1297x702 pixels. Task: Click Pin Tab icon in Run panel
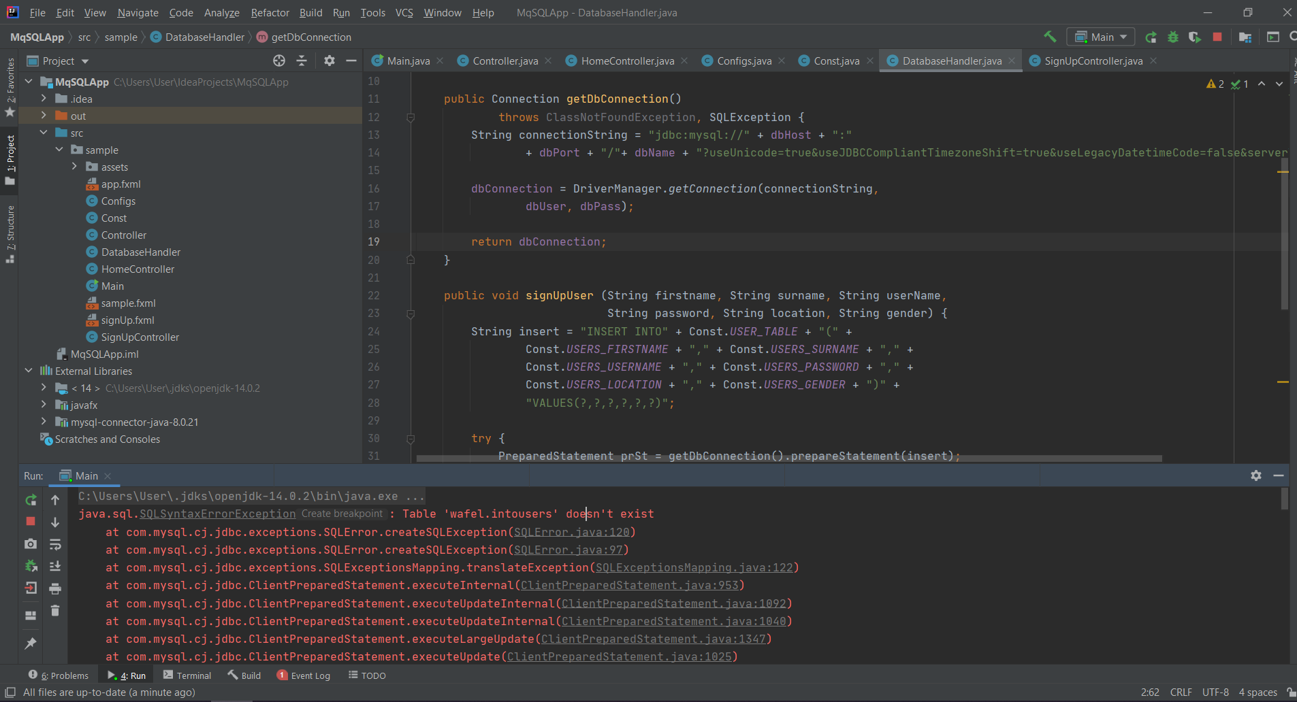tap(31, 643)
